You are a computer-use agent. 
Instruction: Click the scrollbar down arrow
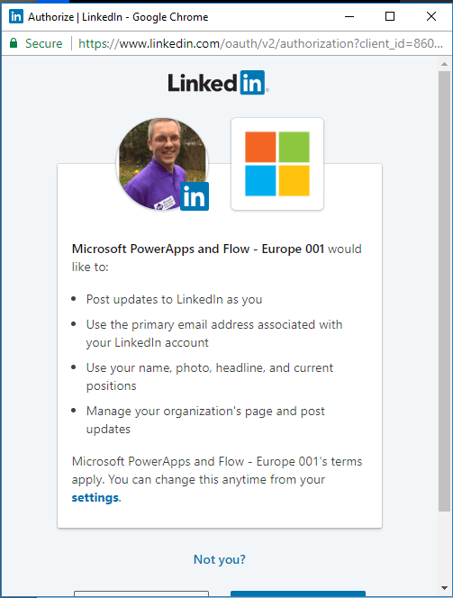444,588
